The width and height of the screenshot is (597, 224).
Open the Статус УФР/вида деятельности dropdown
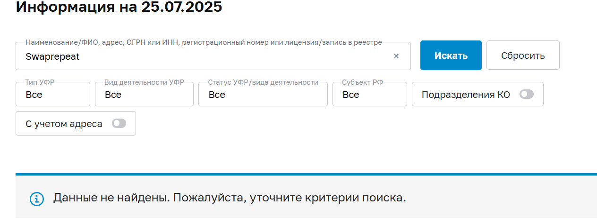coord(263,95)
